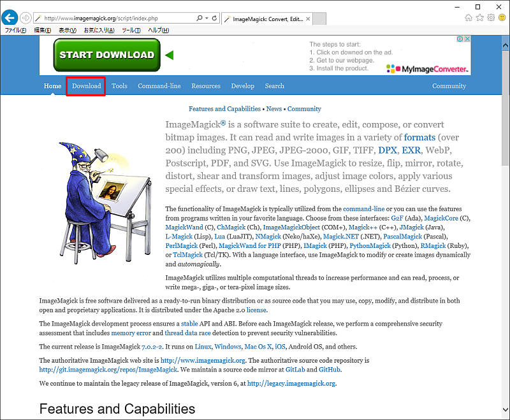The height and width of the screenshot is (420, 510).
Task: Click the Home house icon in toolbar
Action: pyautogui.click(x=469, y=18)
